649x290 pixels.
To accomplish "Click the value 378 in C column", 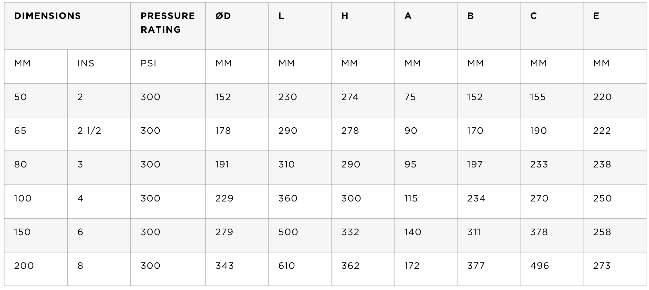I will click(551, 235).
